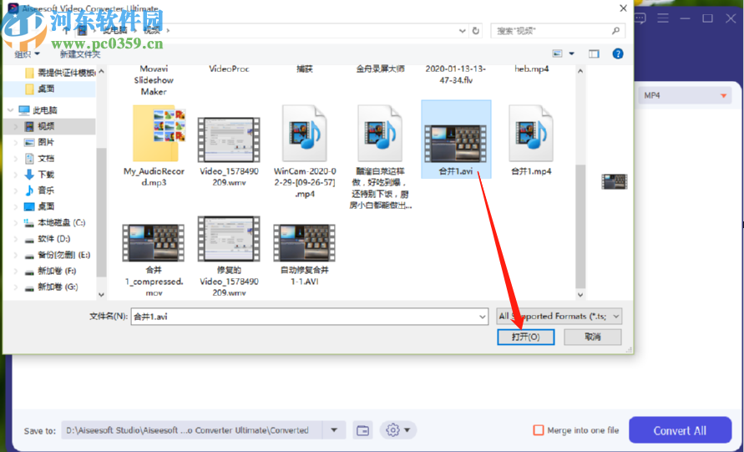Select Movavi Slideshow Maker folder label
The height and width of the screenshot is (452, 744).
(x=154, y=80)
